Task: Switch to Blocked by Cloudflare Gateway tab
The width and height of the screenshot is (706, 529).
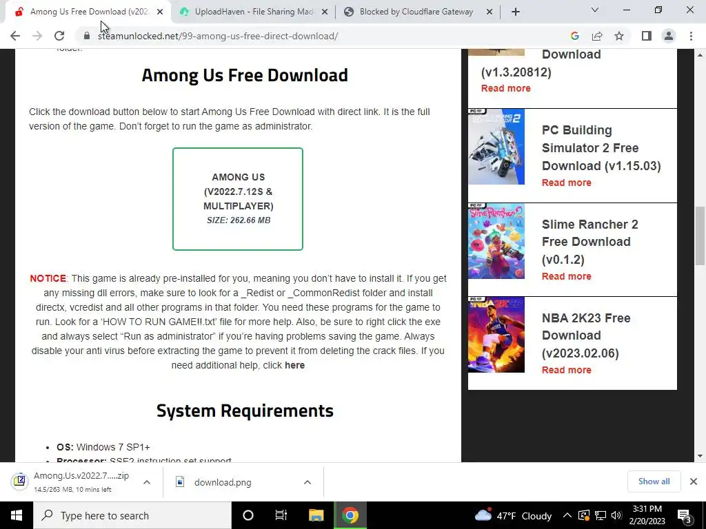Action: click(x=416, y=12)
